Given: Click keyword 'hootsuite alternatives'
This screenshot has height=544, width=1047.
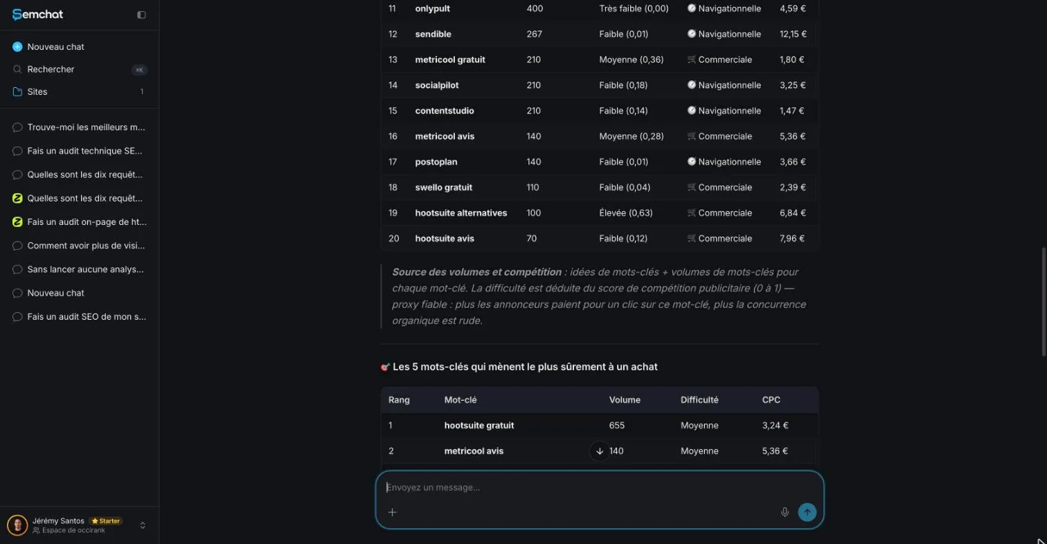Looking at the screenshot, I should (461, 213).
